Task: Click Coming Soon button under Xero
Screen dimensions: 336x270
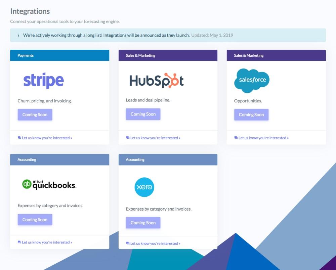Action: click(143, 223)
